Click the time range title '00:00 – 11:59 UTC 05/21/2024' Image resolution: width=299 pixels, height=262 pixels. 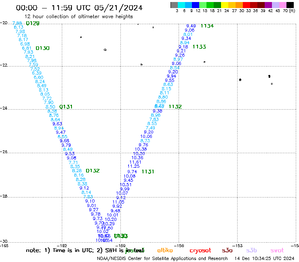pyautogui.click(x=79, y=8)
